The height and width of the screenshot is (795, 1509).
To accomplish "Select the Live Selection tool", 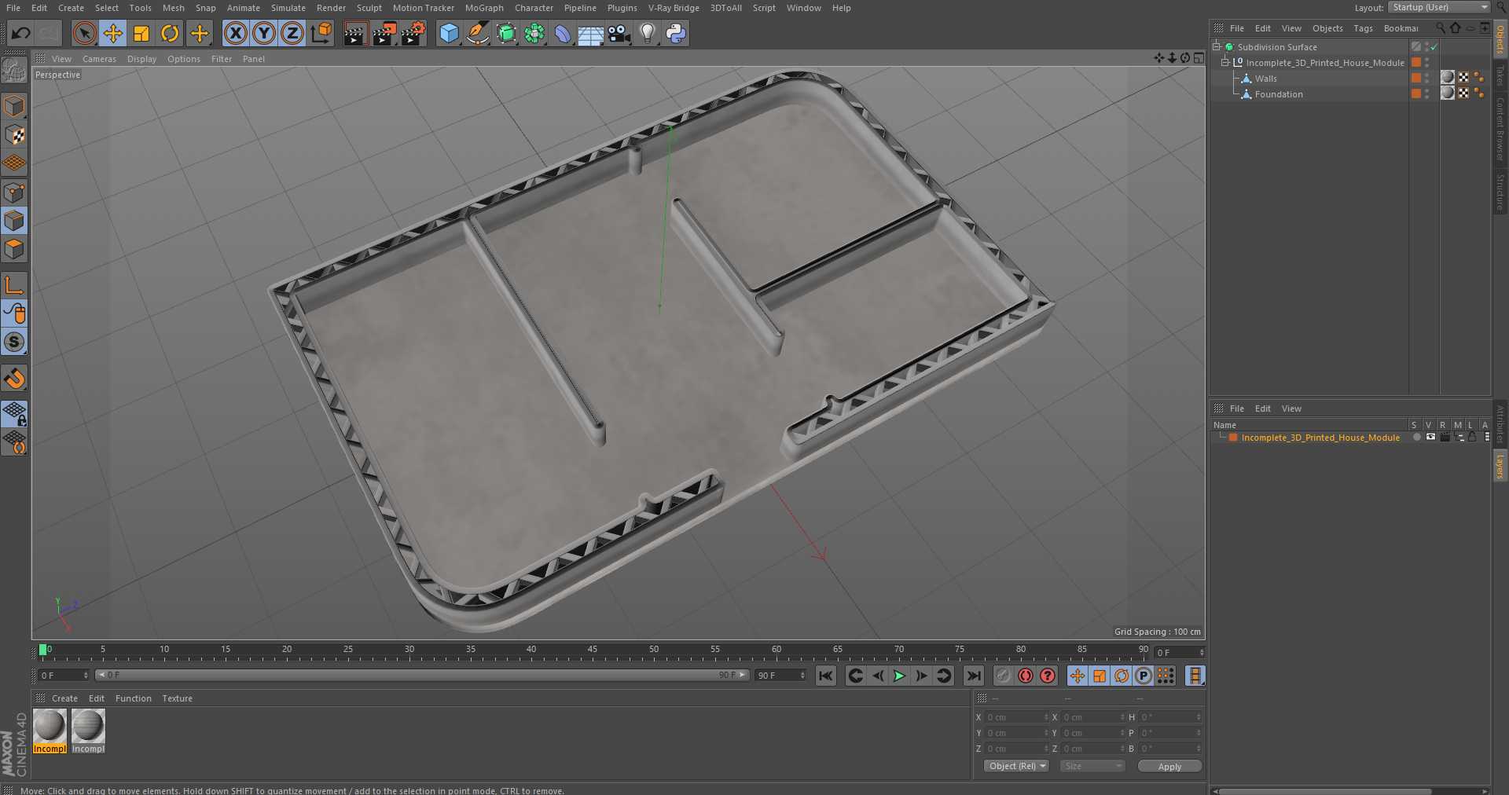I will (84, 33).
